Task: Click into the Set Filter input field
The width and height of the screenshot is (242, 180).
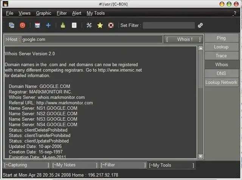Action: pos(169,25)
